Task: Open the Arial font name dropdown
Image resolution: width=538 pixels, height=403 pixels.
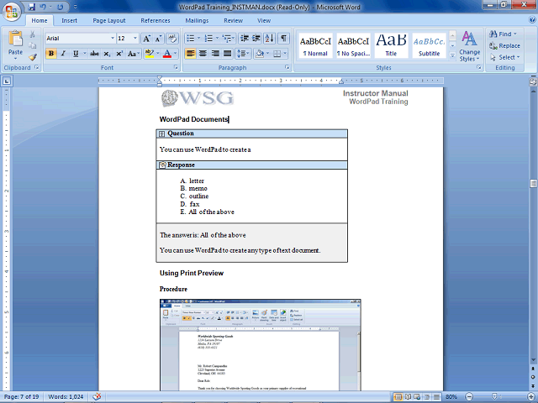Action: 112,38
